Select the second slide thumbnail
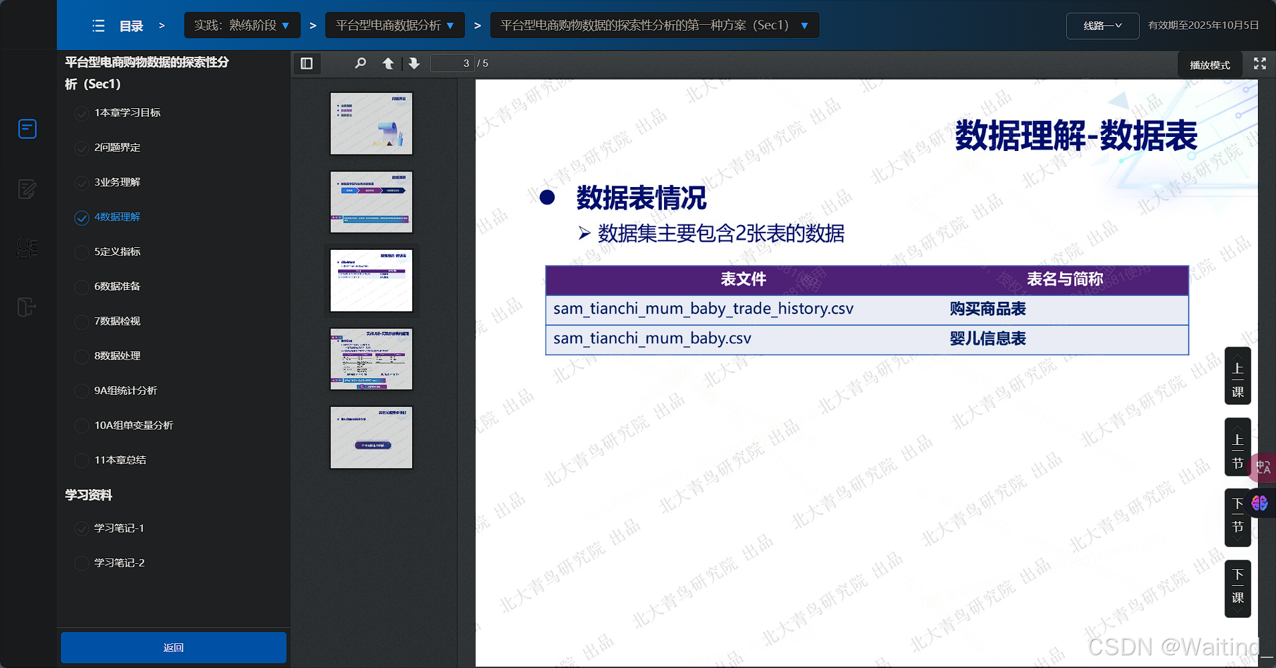Image resolution: width=1276 pixels, height=668 pixels. point(371,202)
